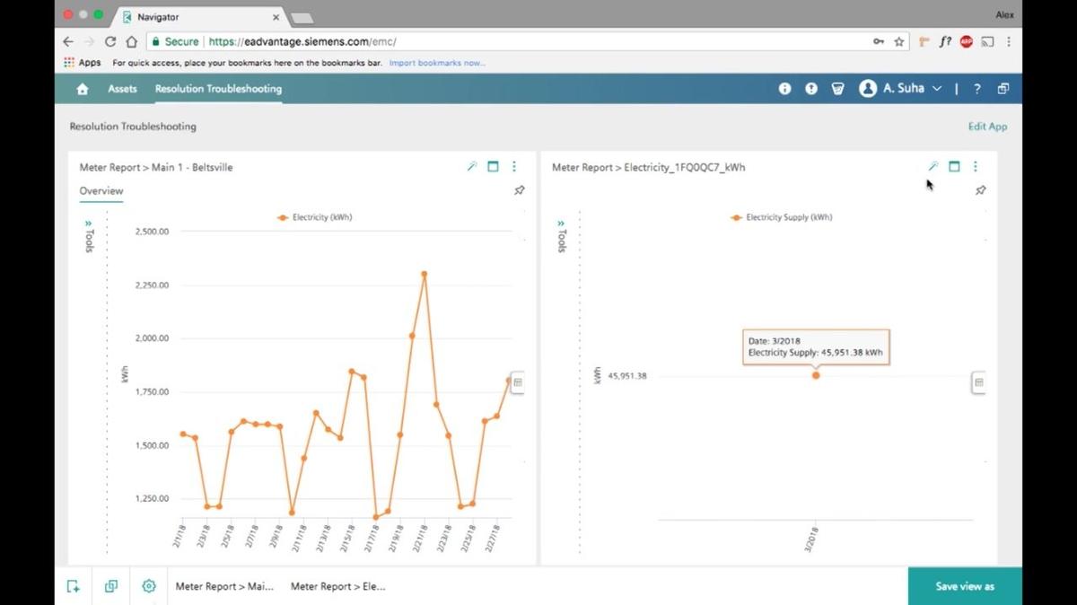The width and height of the screenshot is (1077, 605).
Task: Maximize the Electricity_1FQ0QC7_kWh panel
Action: point(954,166)
